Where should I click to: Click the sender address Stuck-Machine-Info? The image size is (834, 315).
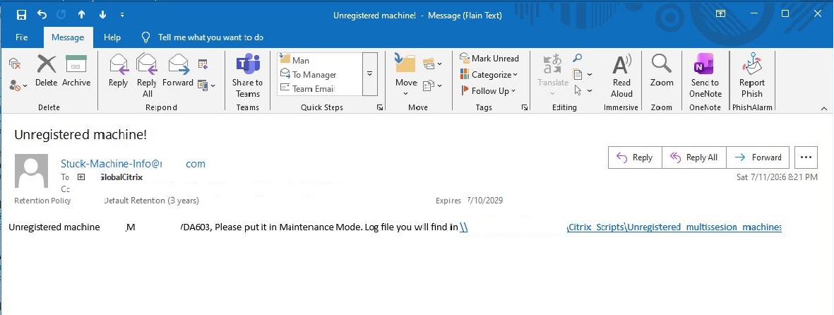click(x=133, y=164)
